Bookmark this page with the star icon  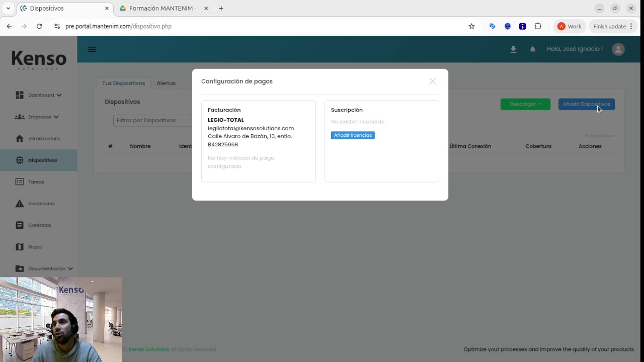(471, 26)
